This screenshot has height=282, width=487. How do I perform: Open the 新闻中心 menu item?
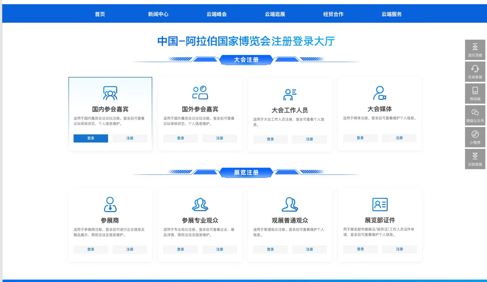coord(158,14)
